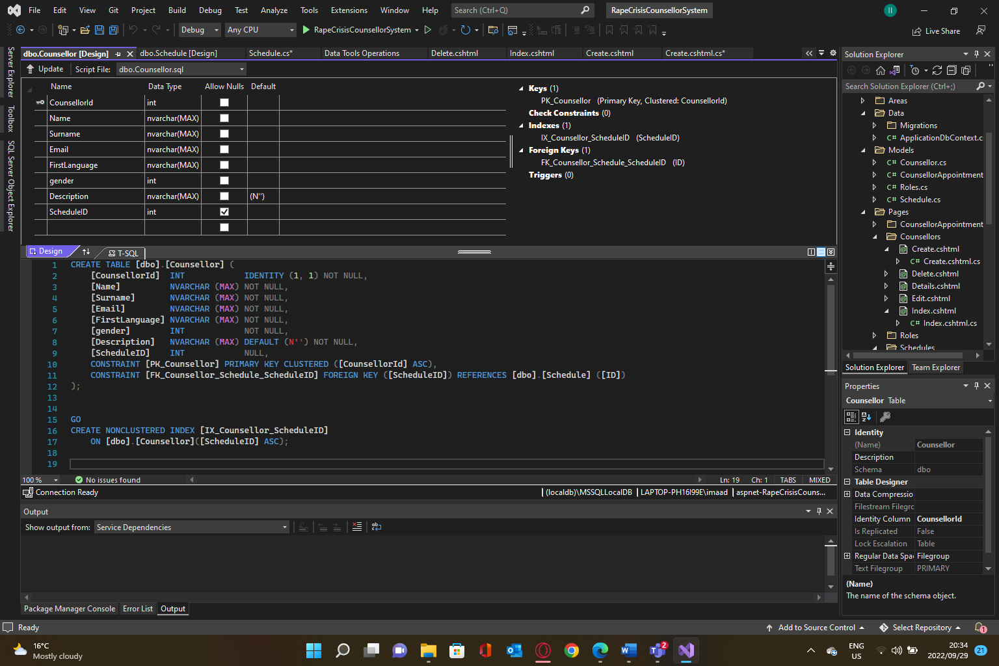Viewport: 999px width, 666px height.
Task: Expand the Migrations folder in Solution Explorer
Action: click(x=875, y=126)
